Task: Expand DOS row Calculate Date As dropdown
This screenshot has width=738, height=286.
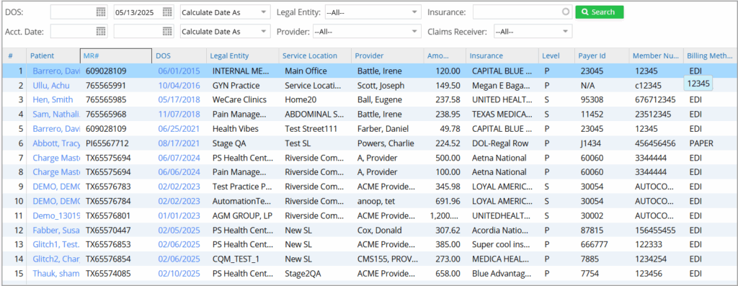Action: pos(226,12)
